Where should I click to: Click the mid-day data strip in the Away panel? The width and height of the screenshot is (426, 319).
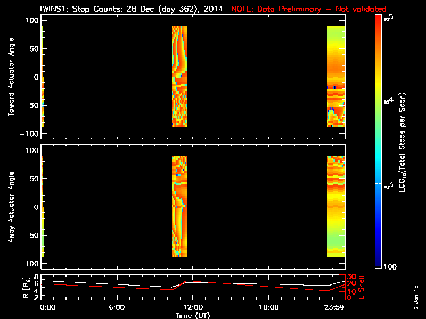click(179, 206)
